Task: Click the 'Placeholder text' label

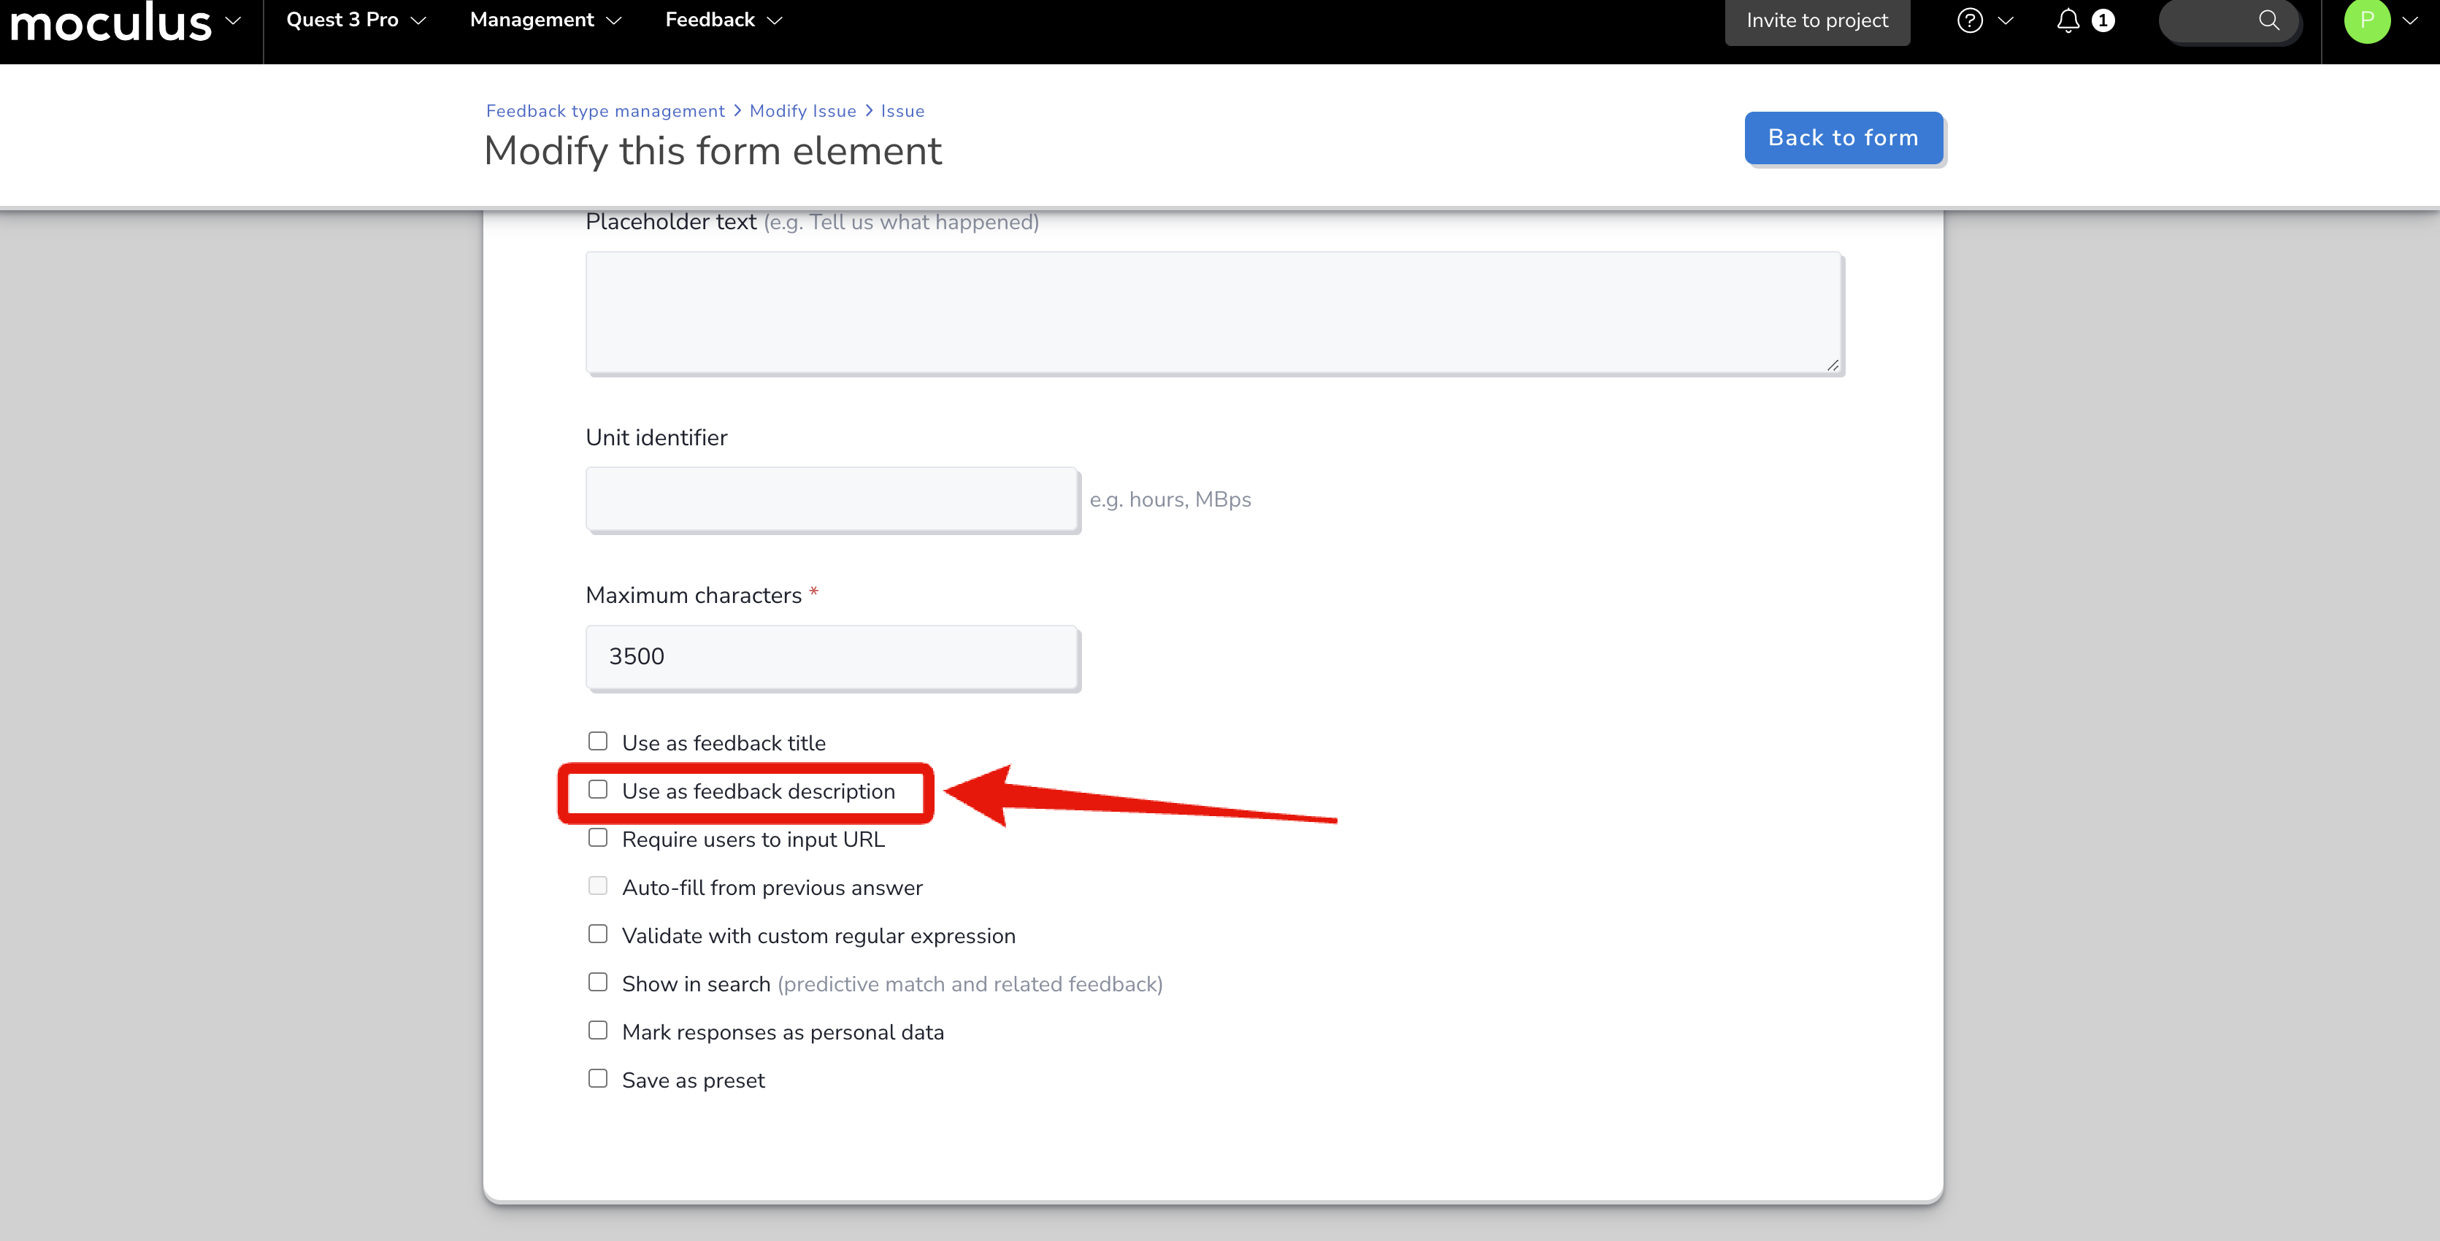Action: [x=671, y=222]
